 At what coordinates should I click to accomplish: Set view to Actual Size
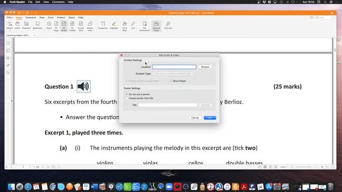81,26
